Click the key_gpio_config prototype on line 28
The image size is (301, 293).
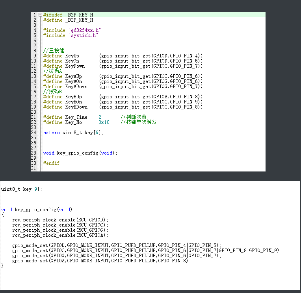point(80,153)
